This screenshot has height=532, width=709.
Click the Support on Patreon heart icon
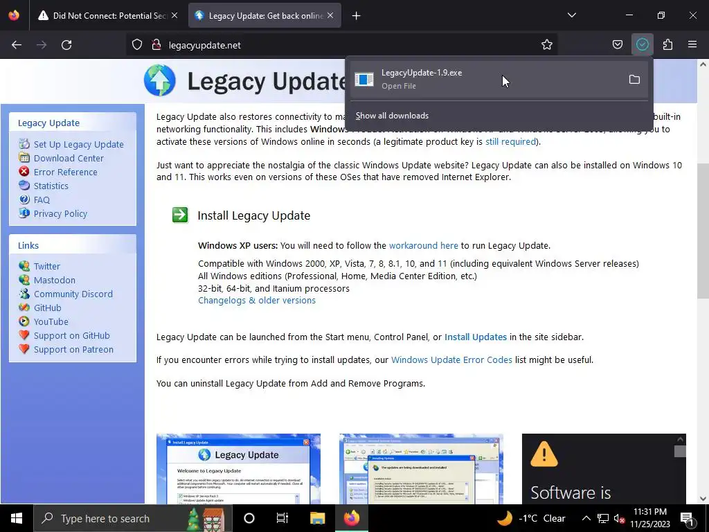click(x=24, y=349)
